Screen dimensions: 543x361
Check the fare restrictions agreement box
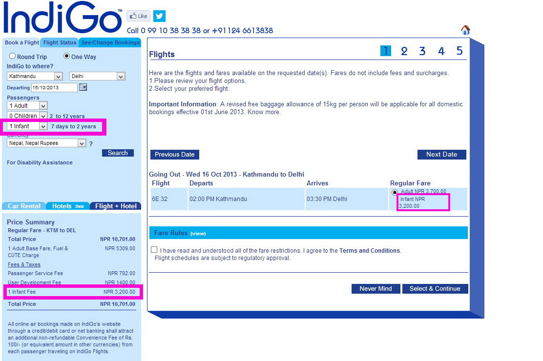[x=154, y=250]
